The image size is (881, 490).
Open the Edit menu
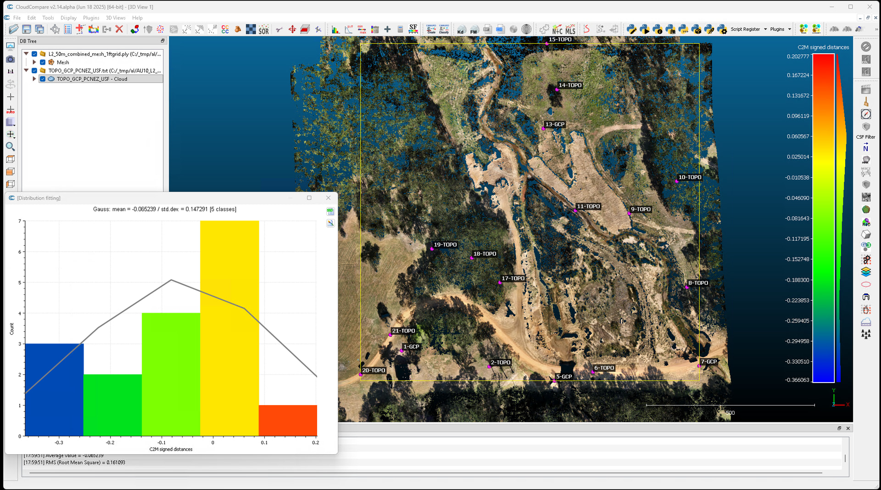(32, 18)
